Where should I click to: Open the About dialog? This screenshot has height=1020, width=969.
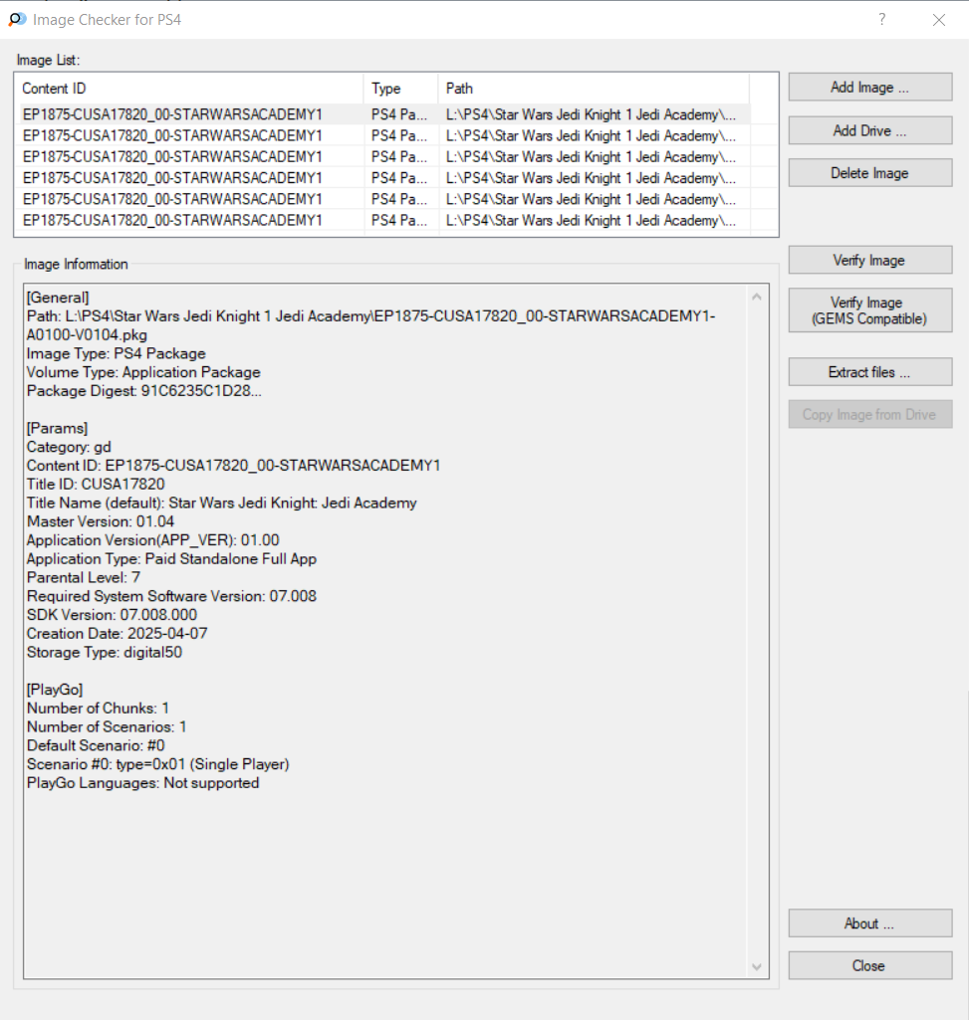pyautogui.click(x=870, y=923)
